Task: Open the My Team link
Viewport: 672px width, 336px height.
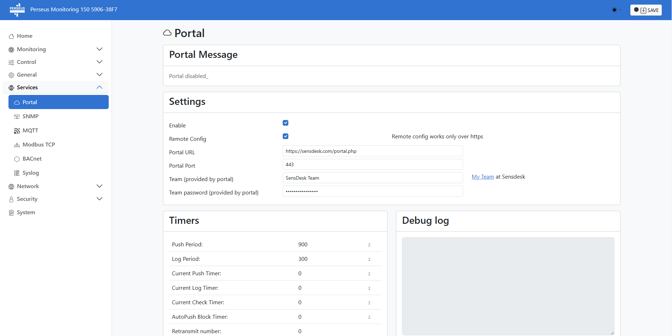Action: (482, 177)
